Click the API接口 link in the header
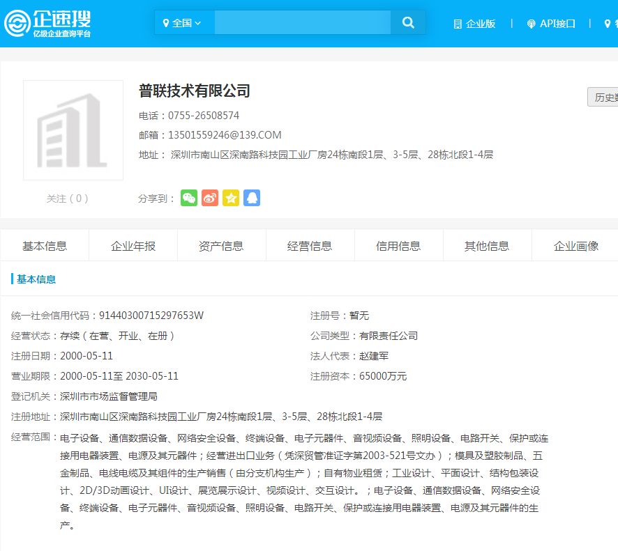618x551 pixels. pos(556,23)
